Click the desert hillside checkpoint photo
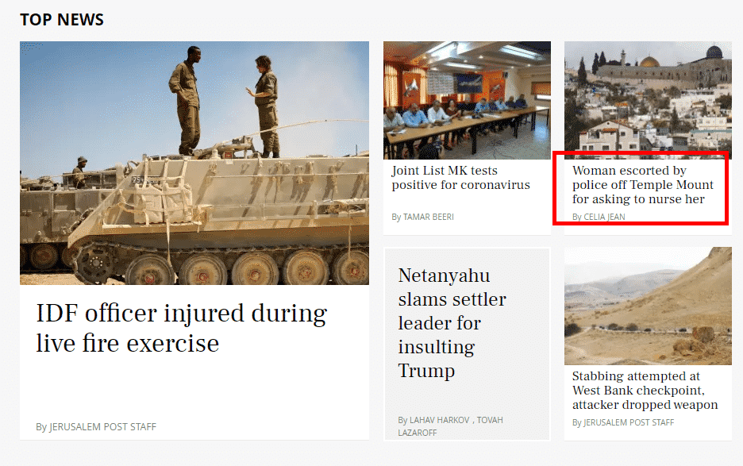The width and height of the screenshot is (743, 466). point(648,306)
